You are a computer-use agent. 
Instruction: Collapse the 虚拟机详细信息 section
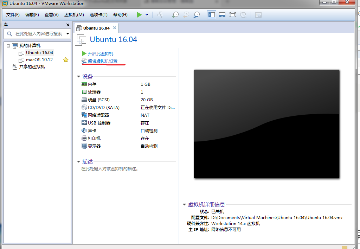(184, 204)
